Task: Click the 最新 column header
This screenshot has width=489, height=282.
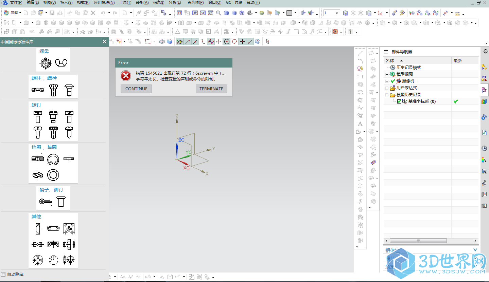Action: click(x=465, y=60)
